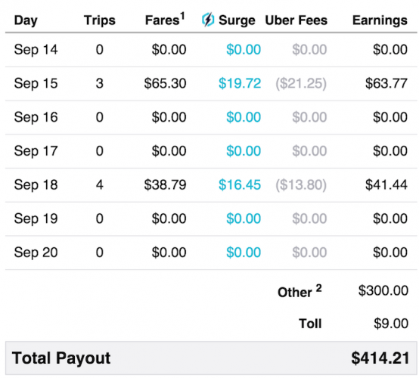This screenshot has height=378, width=419.
Task: Click the $16.45 surge amount
Action: pyautogui.click(x=240, y=184)
